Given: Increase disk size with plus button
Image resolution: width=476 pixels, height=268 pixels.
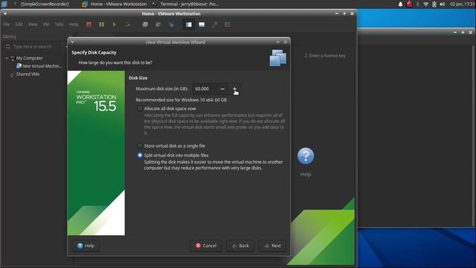Looking at the screenshot, I should [235, 89].
